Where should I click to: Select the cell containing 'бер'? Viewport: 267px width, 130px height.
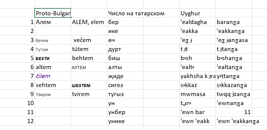[x=125, y=22]
